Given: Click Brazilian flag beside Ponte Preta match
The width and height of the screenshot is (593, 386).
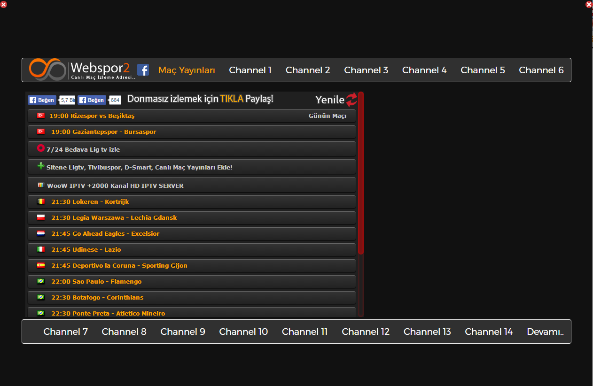Looking at the screenshot, I should 41,313.
